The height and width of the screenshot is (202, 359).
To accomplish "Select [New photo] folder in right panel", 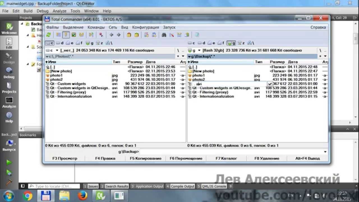I will 257,71.
